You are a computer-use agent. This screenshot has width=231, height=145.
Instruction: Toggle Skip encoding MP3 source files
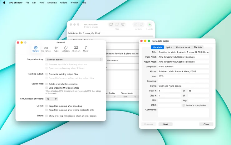click(x=47, y=88)
